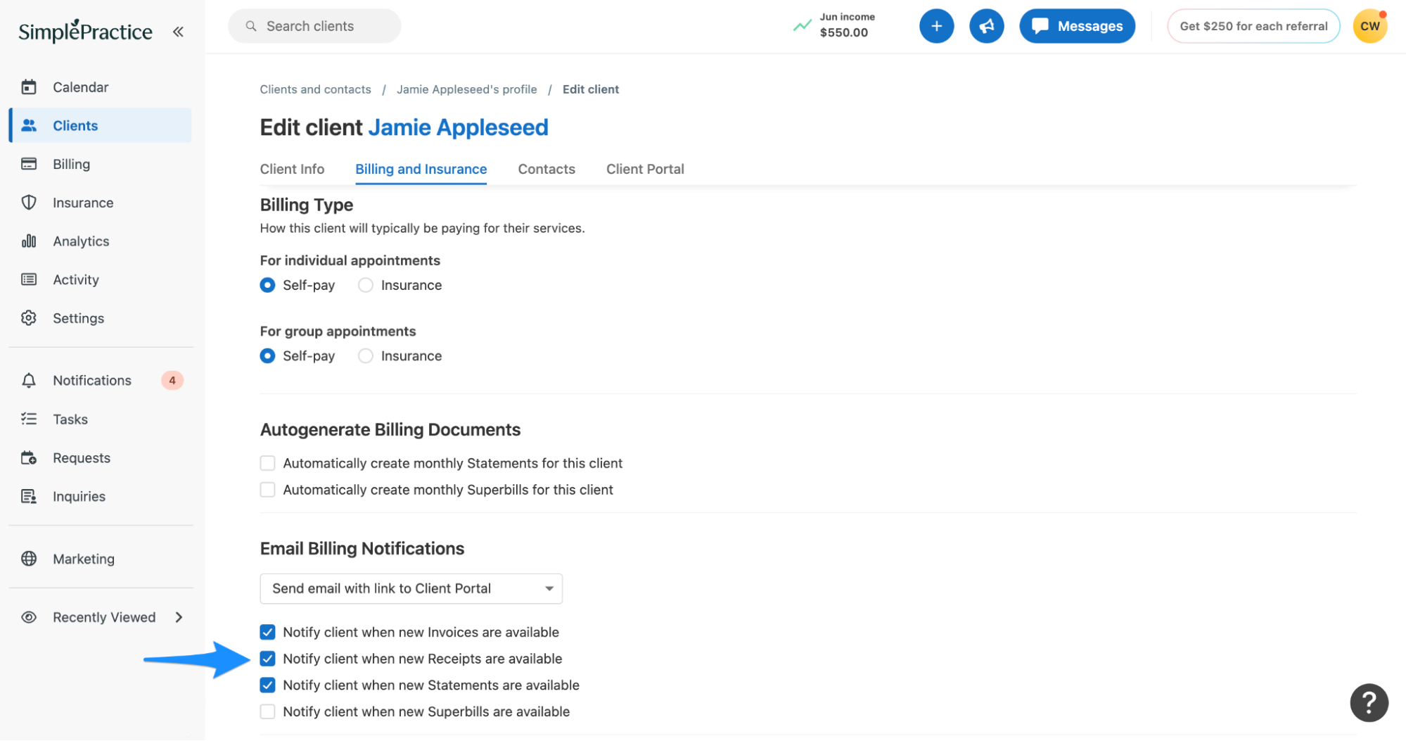Open the Client Portal tab

(x=645, y=169)
